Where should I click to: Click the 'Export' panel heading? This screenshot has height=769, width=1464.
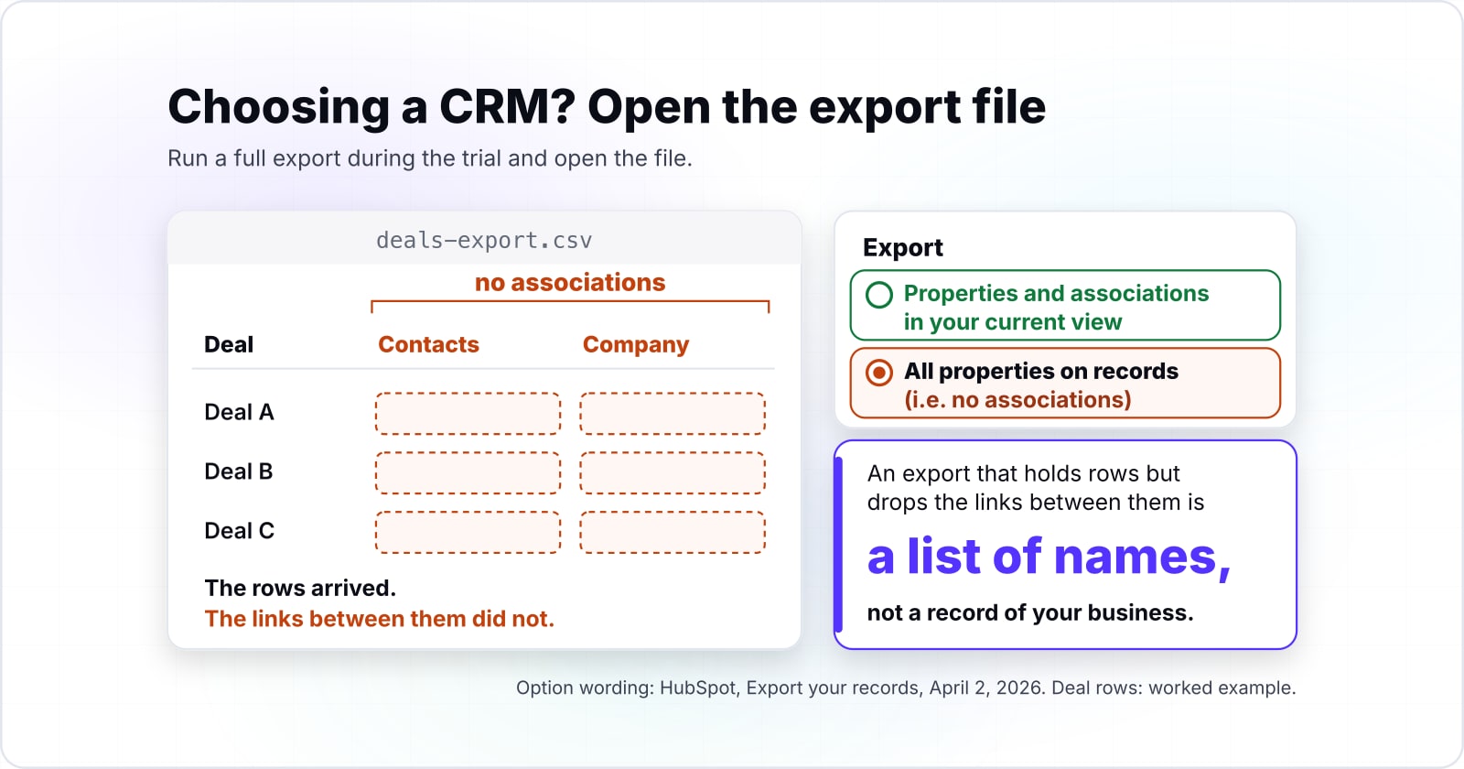tap(903, 248)
